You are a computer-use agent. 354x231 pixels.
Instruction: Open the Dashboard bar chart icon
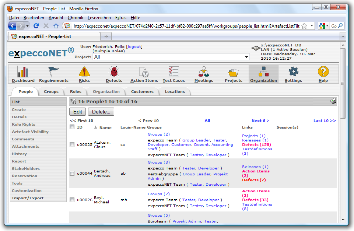tap(23, 71)
